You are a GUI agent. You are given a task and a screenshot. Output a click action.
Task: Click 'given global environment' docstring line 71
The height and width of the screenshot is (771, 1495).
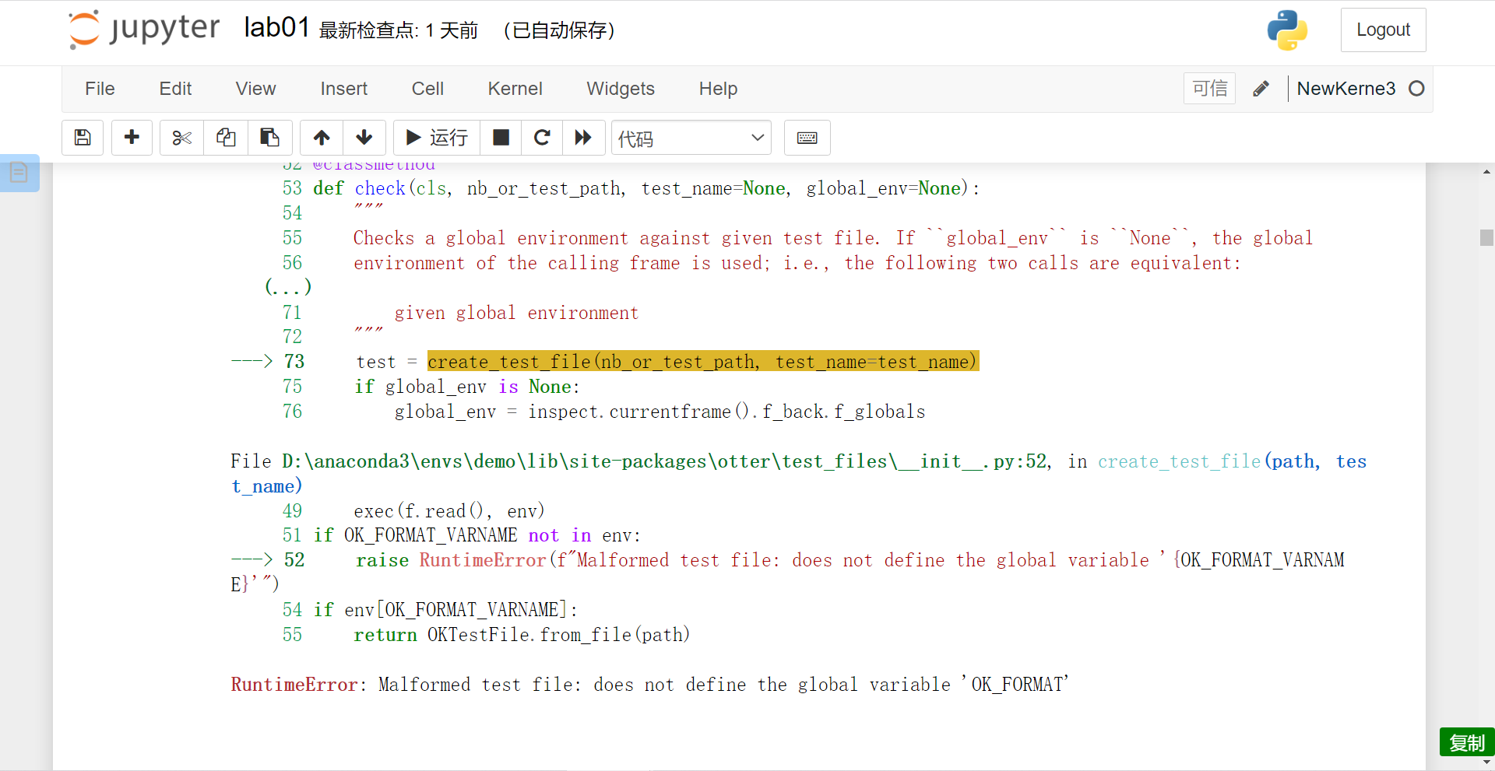pyautogui.click(x=516, y=313)
